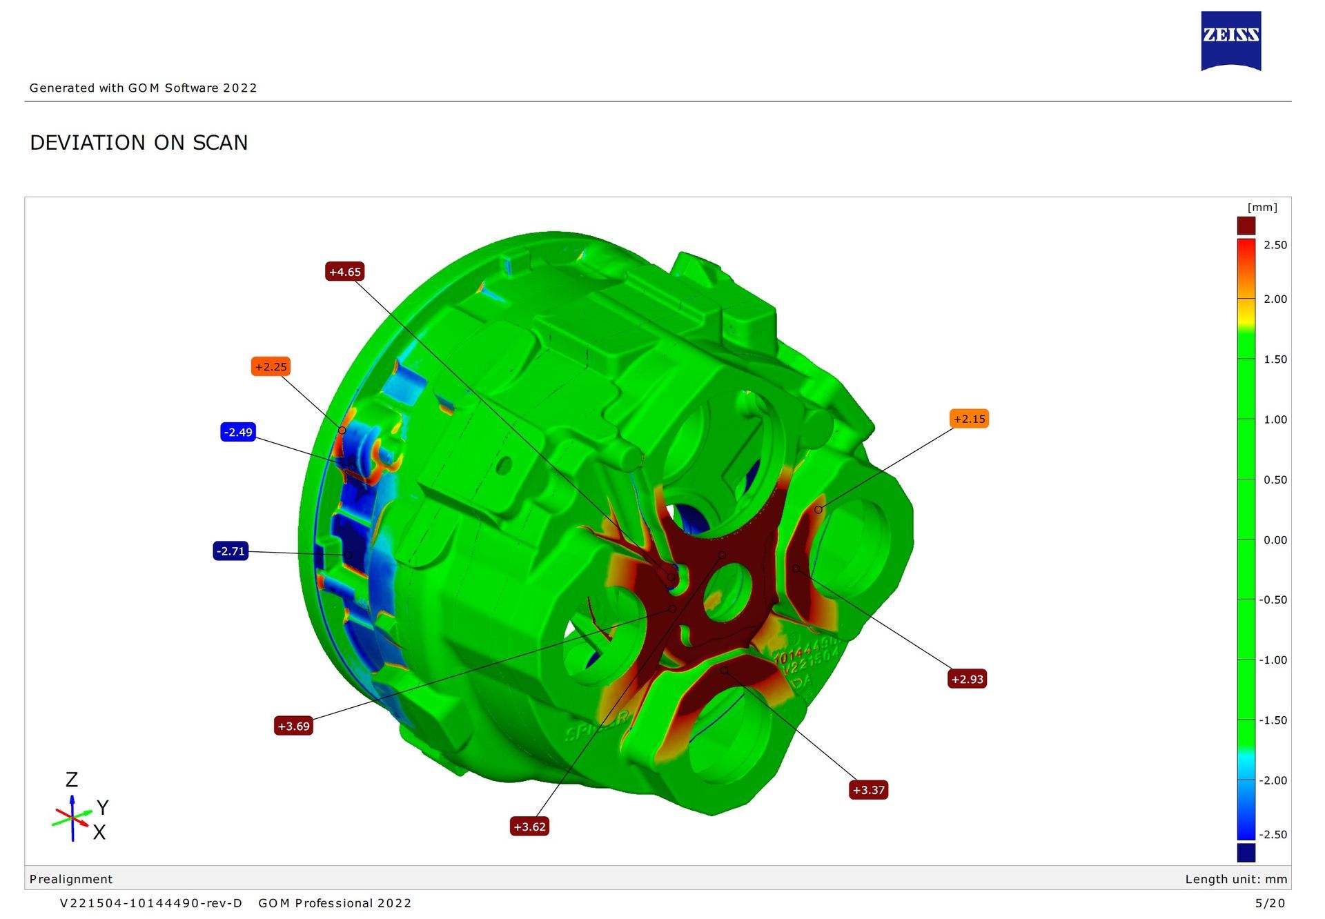
Task: Select the -2.49 deviation label
Action: (238, 432)
